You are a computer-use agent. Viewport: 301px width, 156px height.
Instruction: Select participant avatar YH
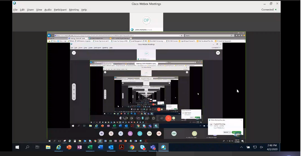coord(149,133)
